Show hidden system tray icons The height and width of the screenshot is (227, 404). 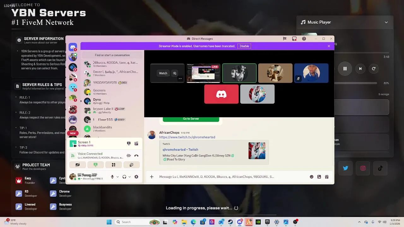[x=359, y=222]
